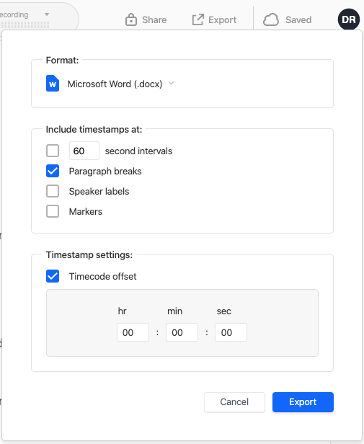Click the Export arrow icon in toolbar
This screenshot has height=444, width=364.
pos(197,20)
